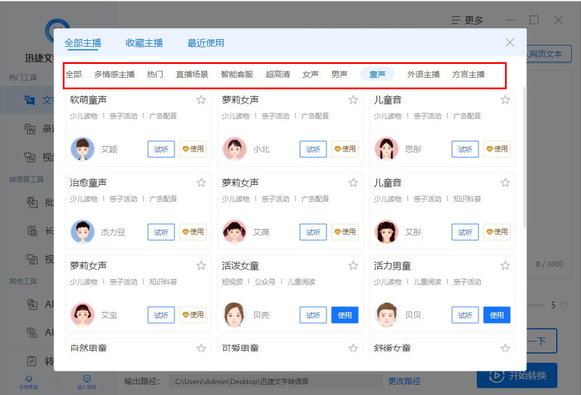Use the 艾宝 voice

coord(193,315)
